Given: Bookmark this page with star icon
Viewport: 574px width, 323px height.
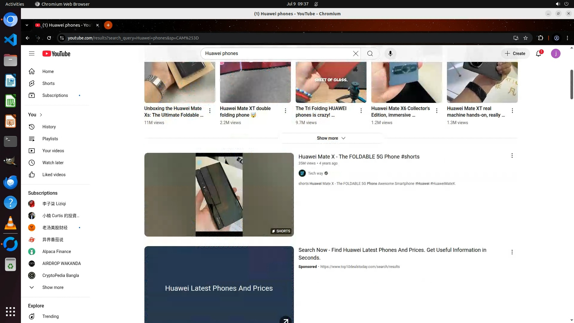Looking at the screenshot, I should tap(526, 38).
